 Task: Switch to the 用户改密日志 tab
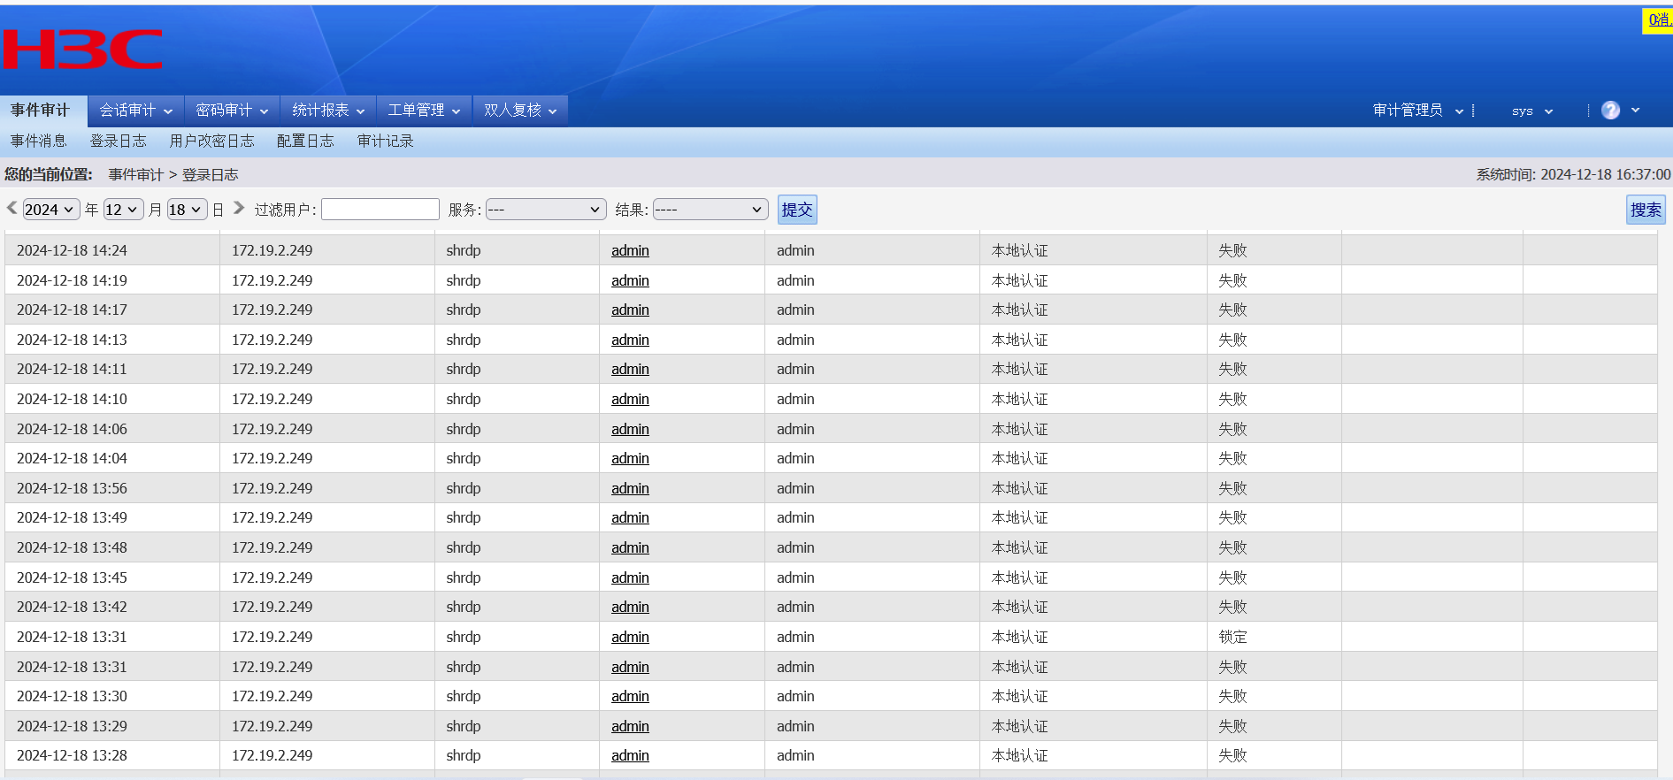click(211, 141)
